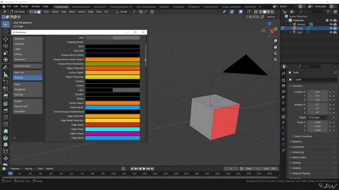Select the Measure tool
The image size is (339, 190).
pyautogui.click(x=6, y=74)
